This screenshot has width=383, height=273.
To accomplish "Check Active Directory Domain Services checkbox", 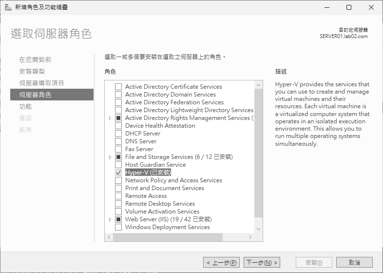I will (118, 95).
